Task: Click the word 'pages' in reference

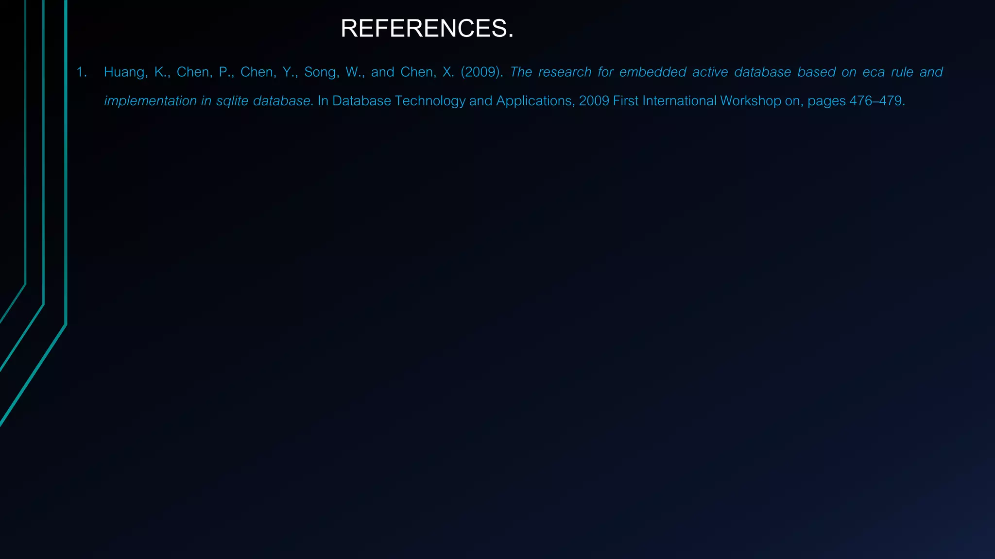Action: 826,101
